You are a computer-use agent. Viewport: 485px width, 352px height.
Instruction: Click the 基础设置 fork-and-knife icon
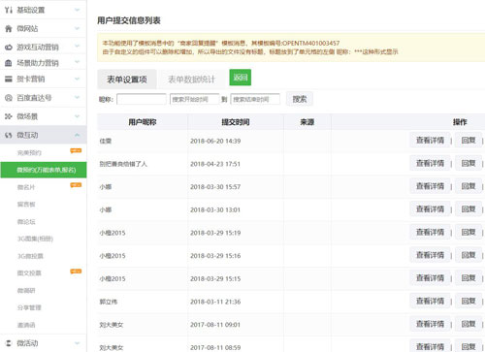[9, 10]
